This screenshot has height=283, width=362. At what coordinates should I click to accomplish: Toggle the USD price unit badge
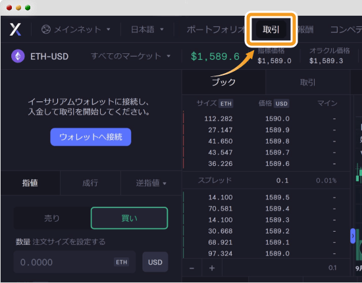(x=282, y=103)
